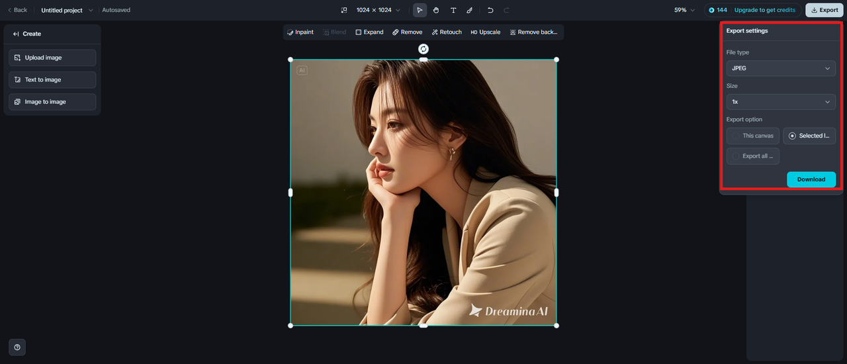
Task: Click the 'Export option' label
Action: coord(744,119)
